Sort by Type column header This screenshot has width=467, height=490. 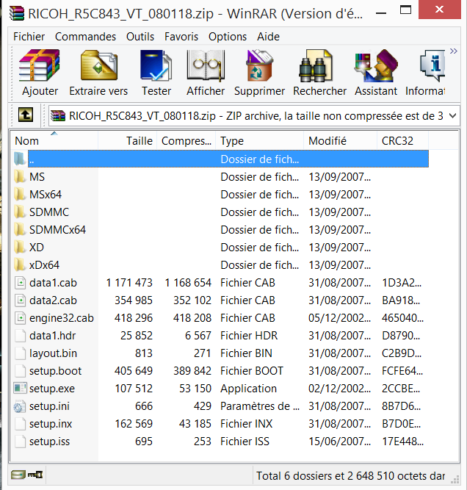tap(260, 141)
